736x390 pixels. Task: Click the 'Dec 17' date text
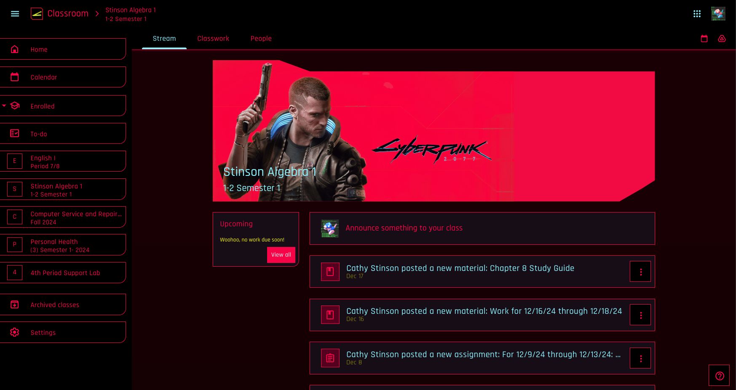(355, 276)
